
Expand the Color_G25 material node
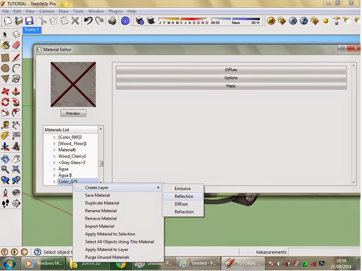point(55,182)
